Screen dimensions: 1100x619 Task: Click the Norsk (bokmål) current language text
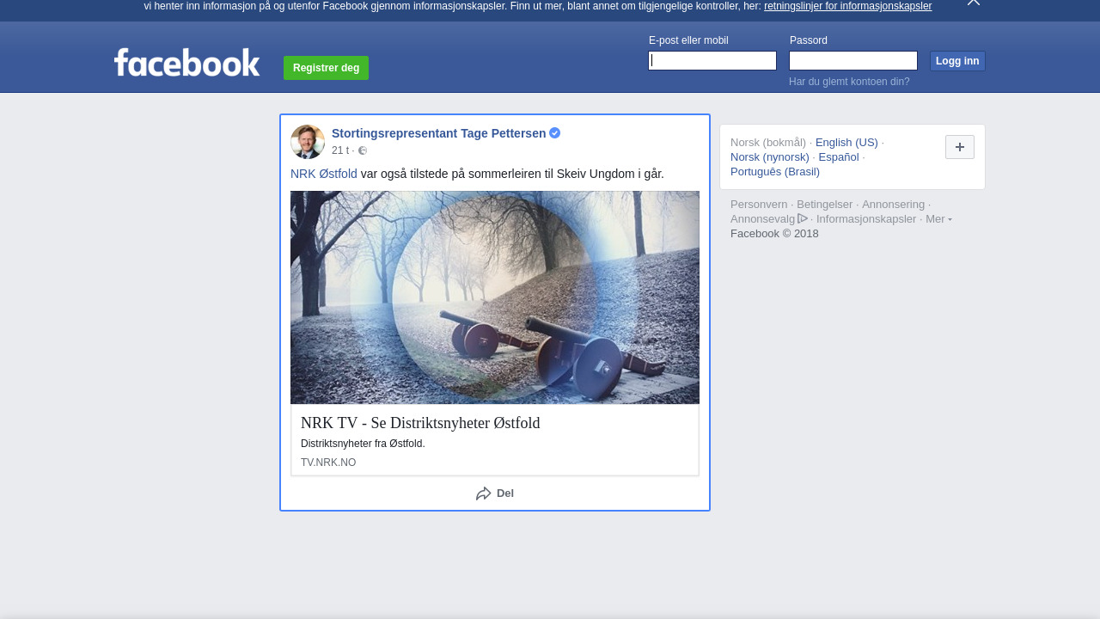[x=768, y=143]
